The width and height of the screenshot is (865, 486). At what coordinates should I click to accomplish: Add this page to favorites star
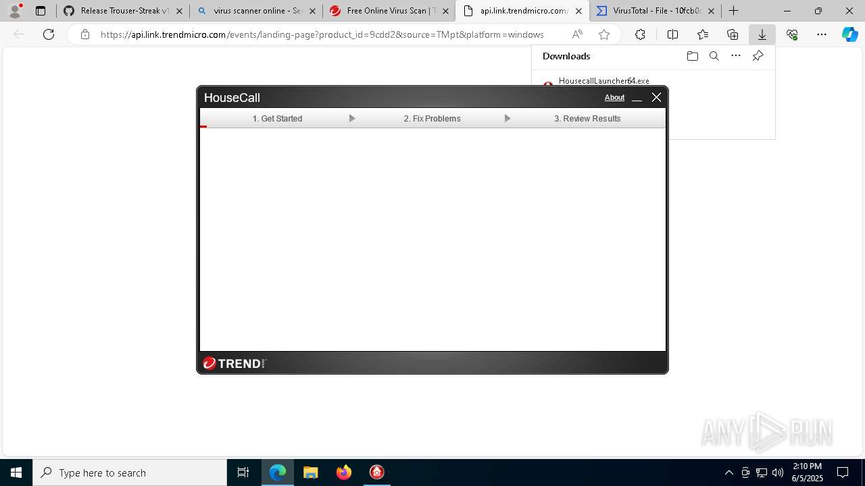604,34
